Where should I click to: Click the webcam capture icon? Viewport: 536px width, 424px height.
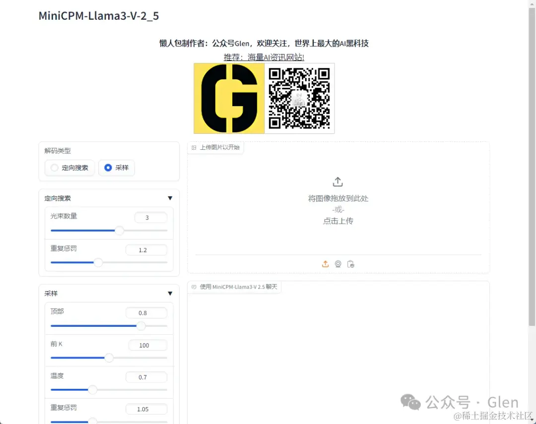tap(338, 264)
